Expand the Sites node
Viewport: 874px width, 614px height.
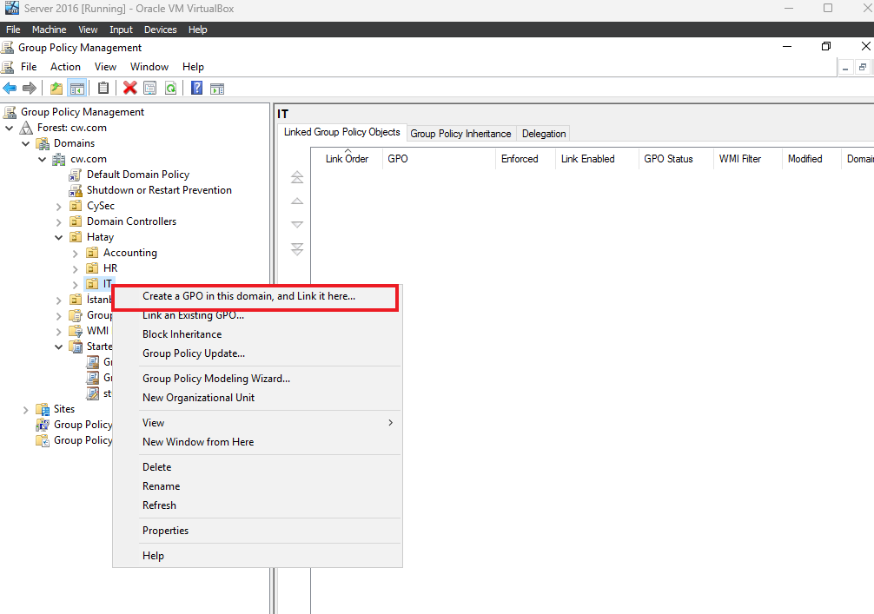pyautogui.click(x=26, y=410)
